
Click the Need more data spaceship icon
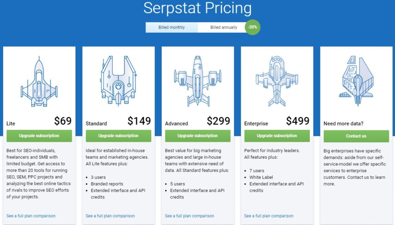(356, 77)
